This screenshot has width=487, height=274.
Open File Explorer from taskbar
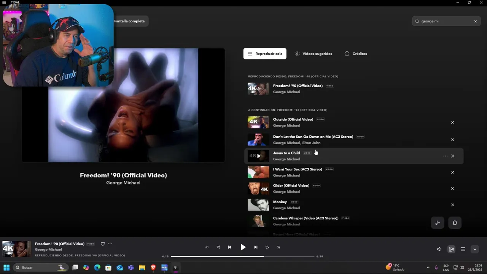pos(142,268)
